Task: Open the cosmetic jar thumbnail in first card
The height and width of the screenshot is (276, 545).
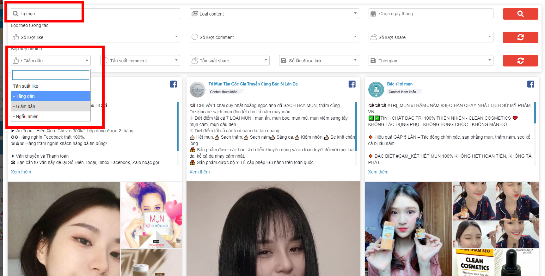Action: point(151,263)
